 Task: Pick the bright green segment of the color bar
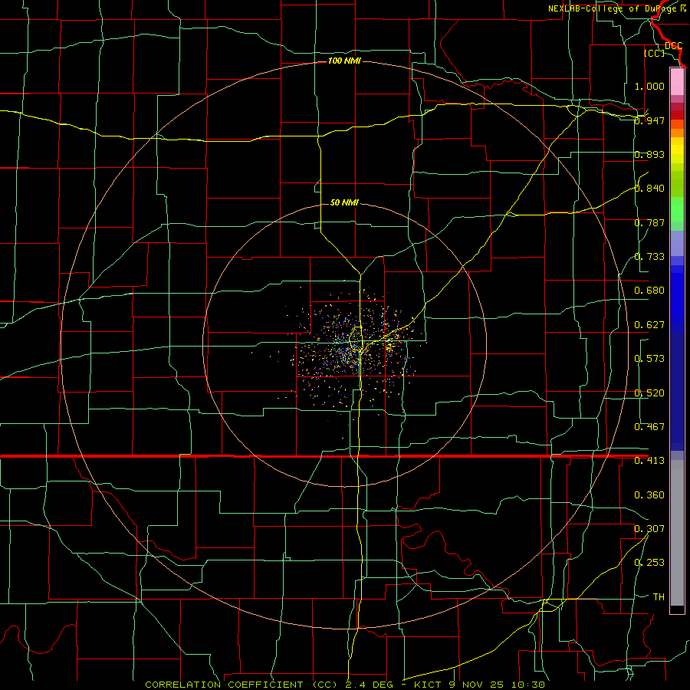tap(677, 209)
